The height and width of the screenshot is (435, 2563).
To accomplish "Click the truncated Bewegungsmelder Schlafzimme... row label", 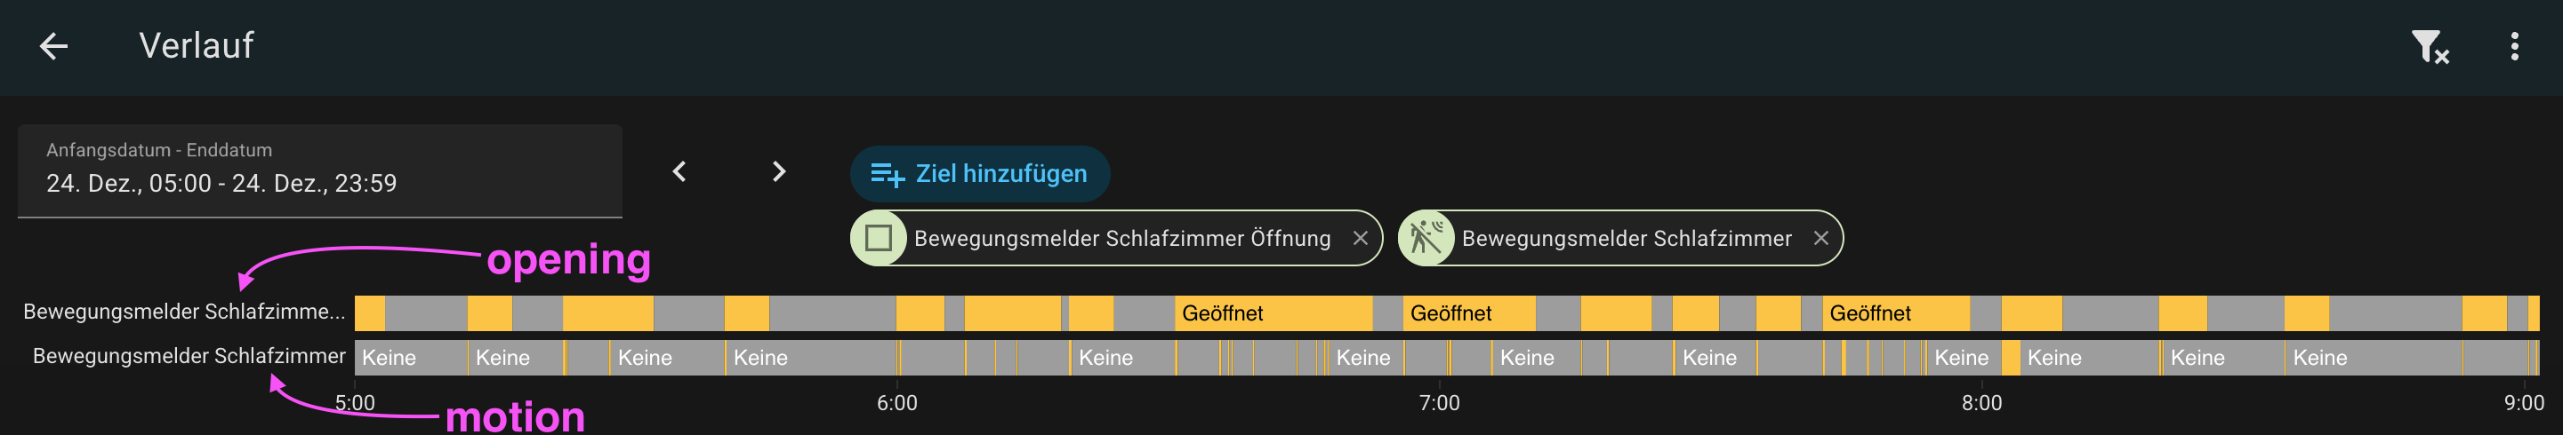I will click(184, 312).
